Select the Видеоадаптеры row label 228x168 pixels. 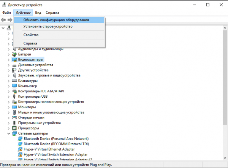click(31, 60)
